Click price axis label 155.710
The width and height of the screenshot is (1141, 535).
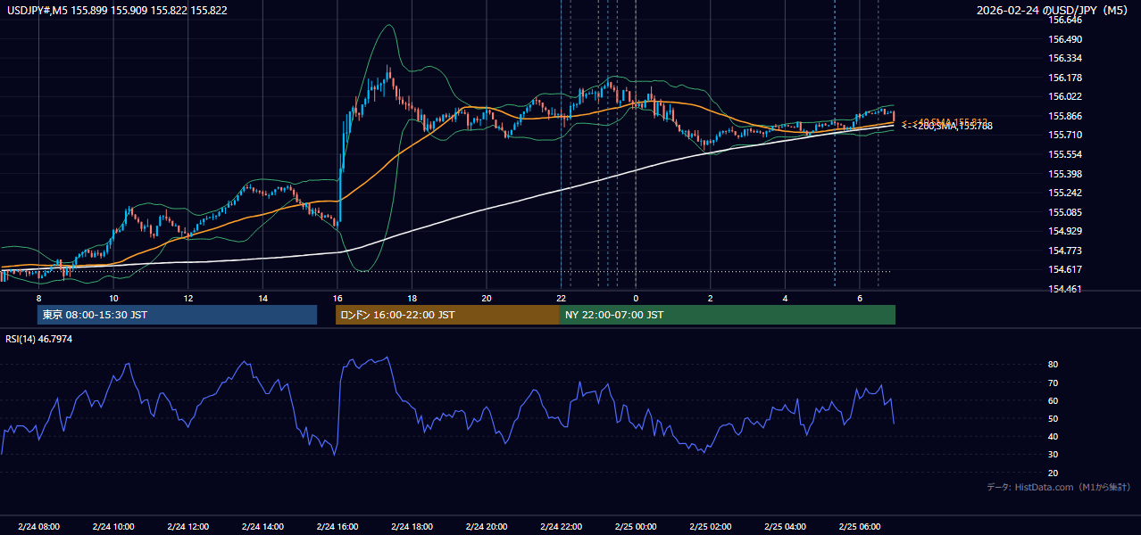point(1066,136)
